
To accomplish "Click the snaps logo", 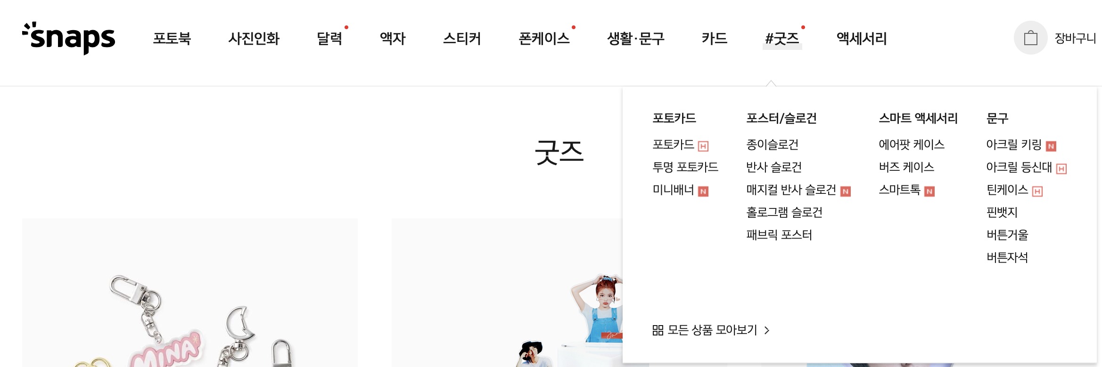I will [x=69, y=38].
